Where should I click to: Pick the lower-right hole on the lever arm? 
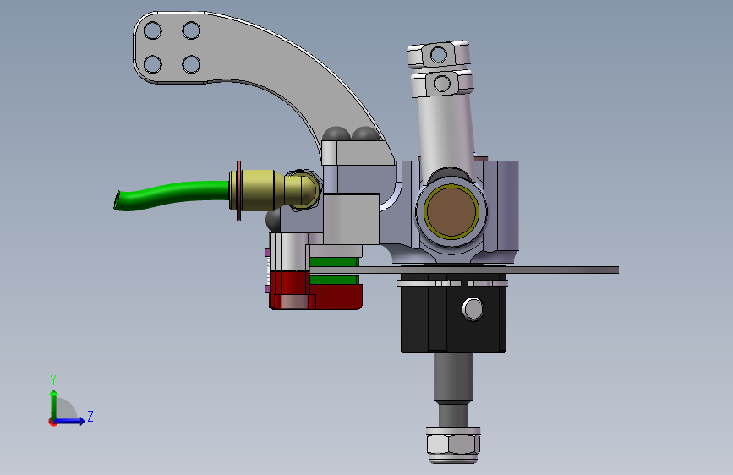pos(191,64)
